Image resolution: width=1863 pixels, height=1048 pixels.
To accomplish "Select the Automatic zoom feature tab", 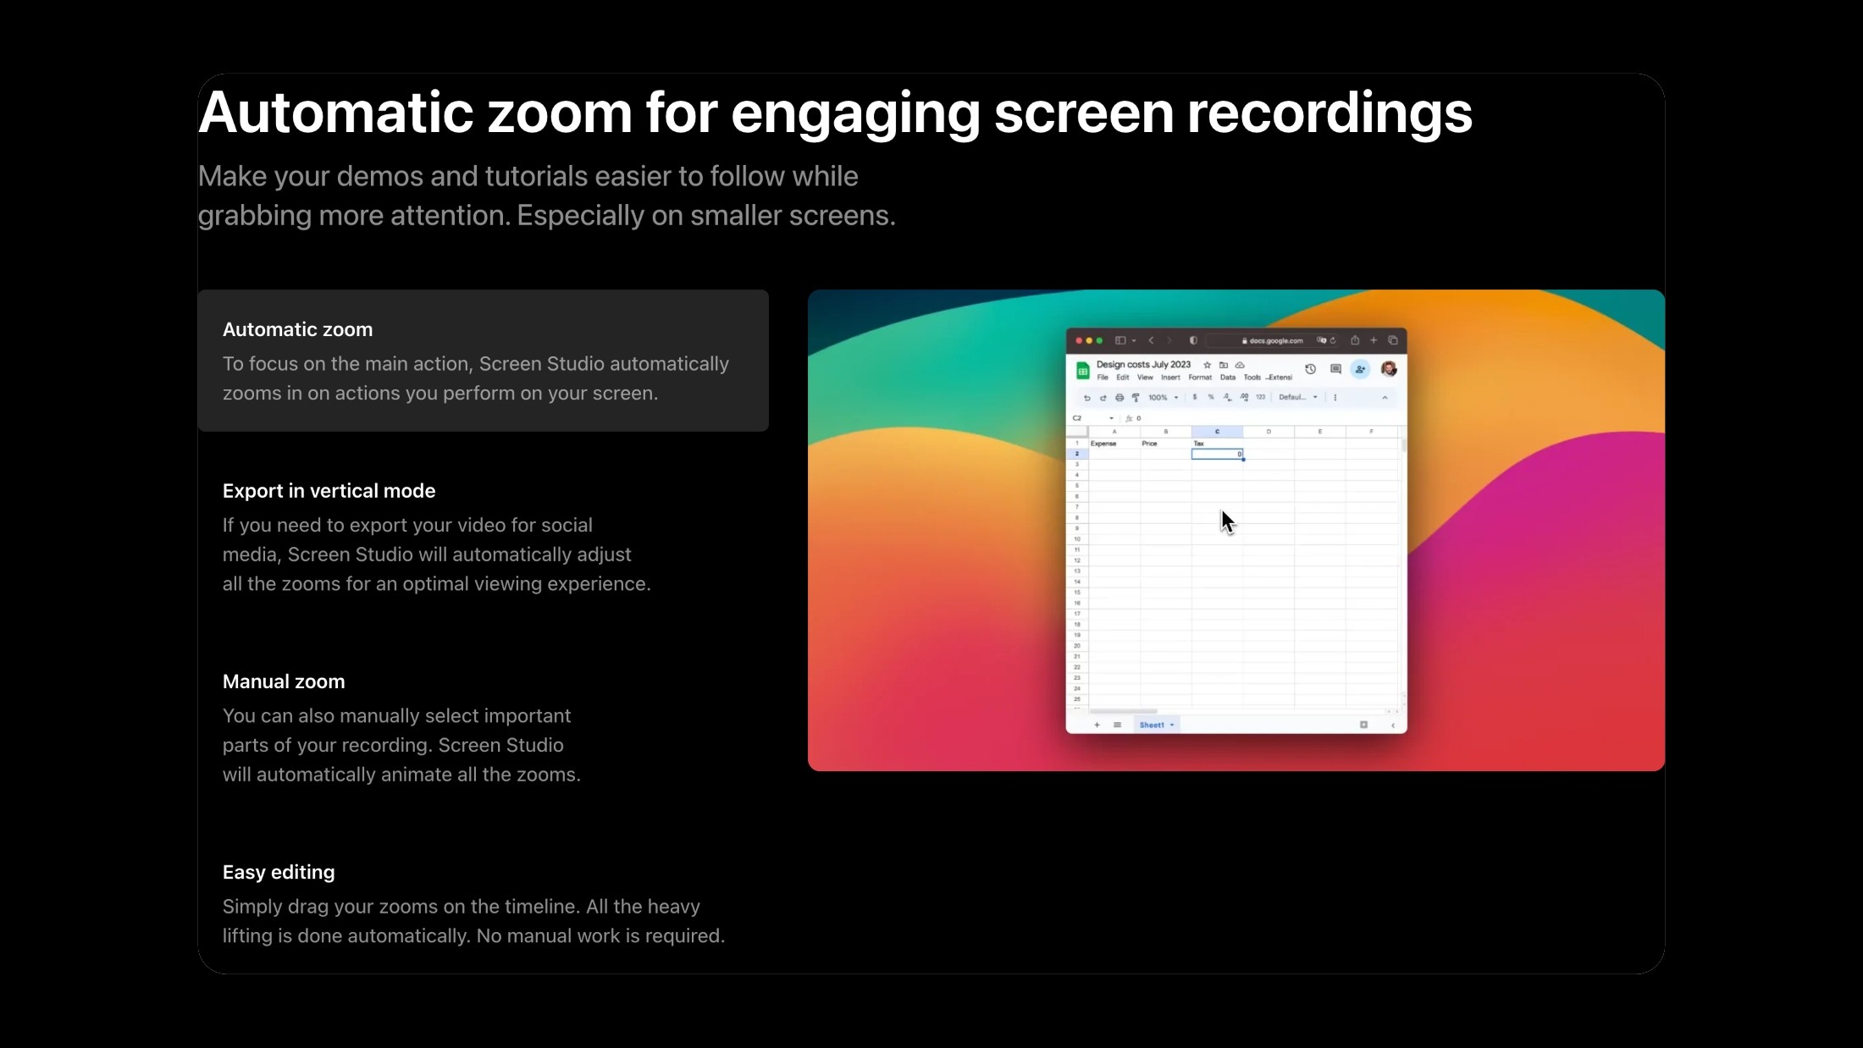I will 483,361.
